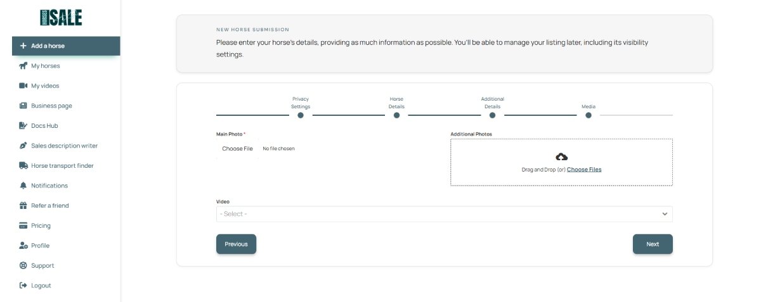The width and height of the screenshot is (761, 302).
Task: Click the Choose Files link
Action: pos(584,170)
